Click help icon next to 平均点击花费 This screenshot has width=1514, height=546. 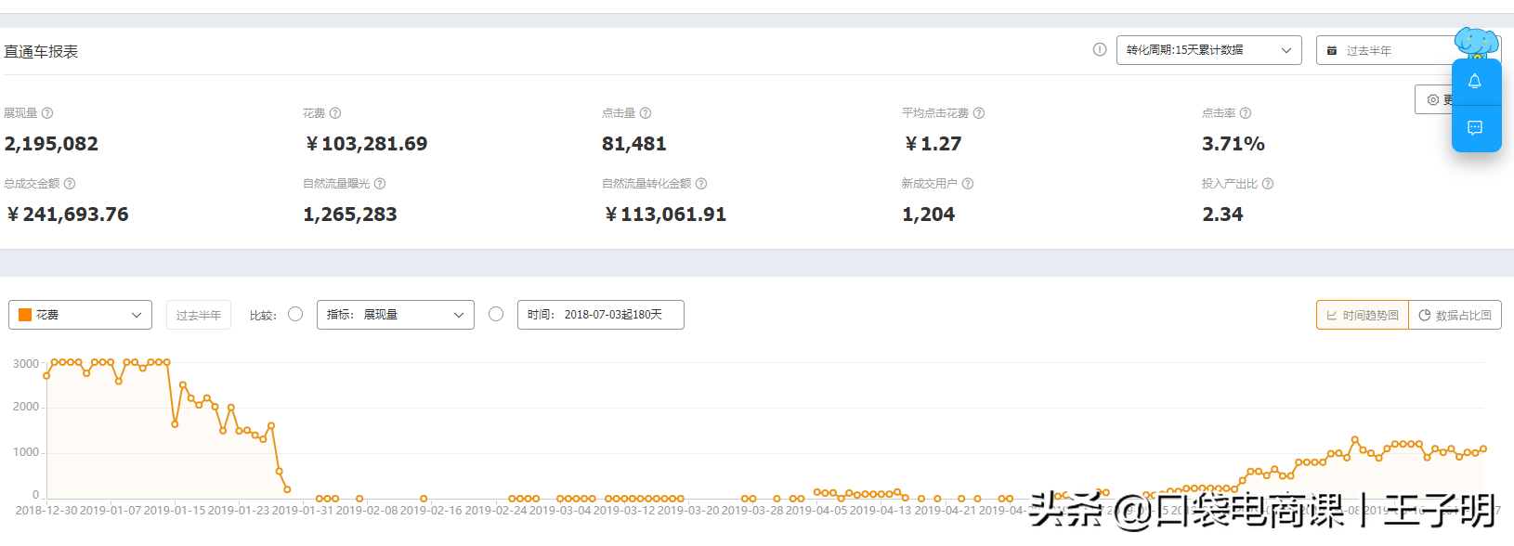point(979,113)
